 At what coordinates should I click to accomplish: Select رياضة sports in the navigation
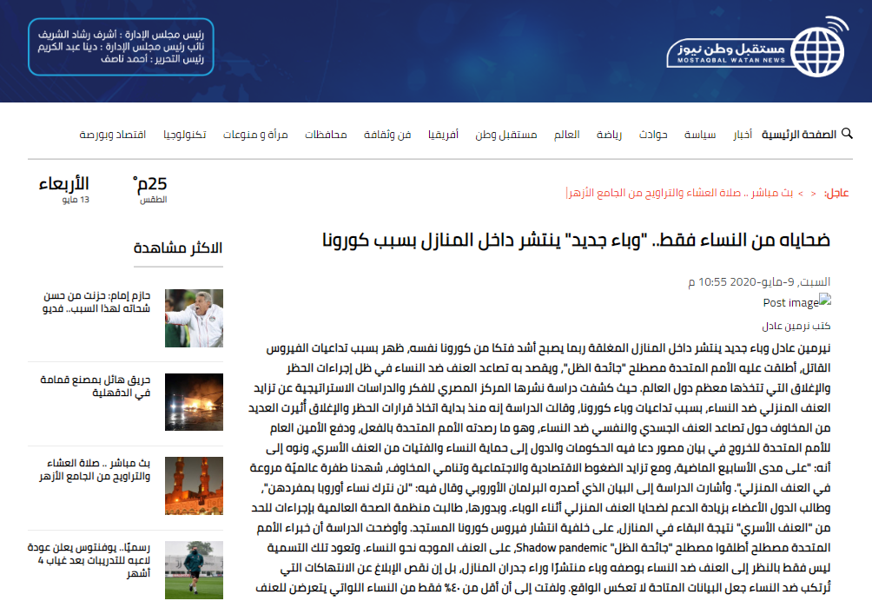608,135
